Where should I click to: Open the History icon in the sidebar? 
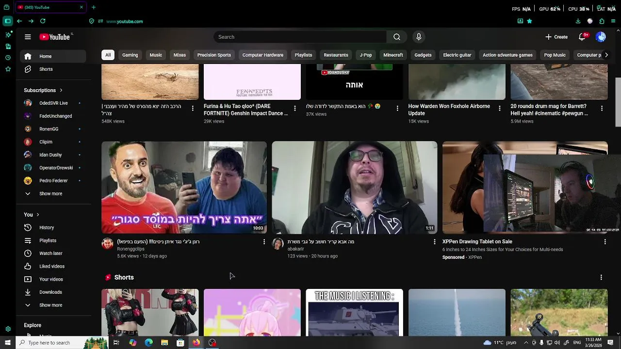28,227
